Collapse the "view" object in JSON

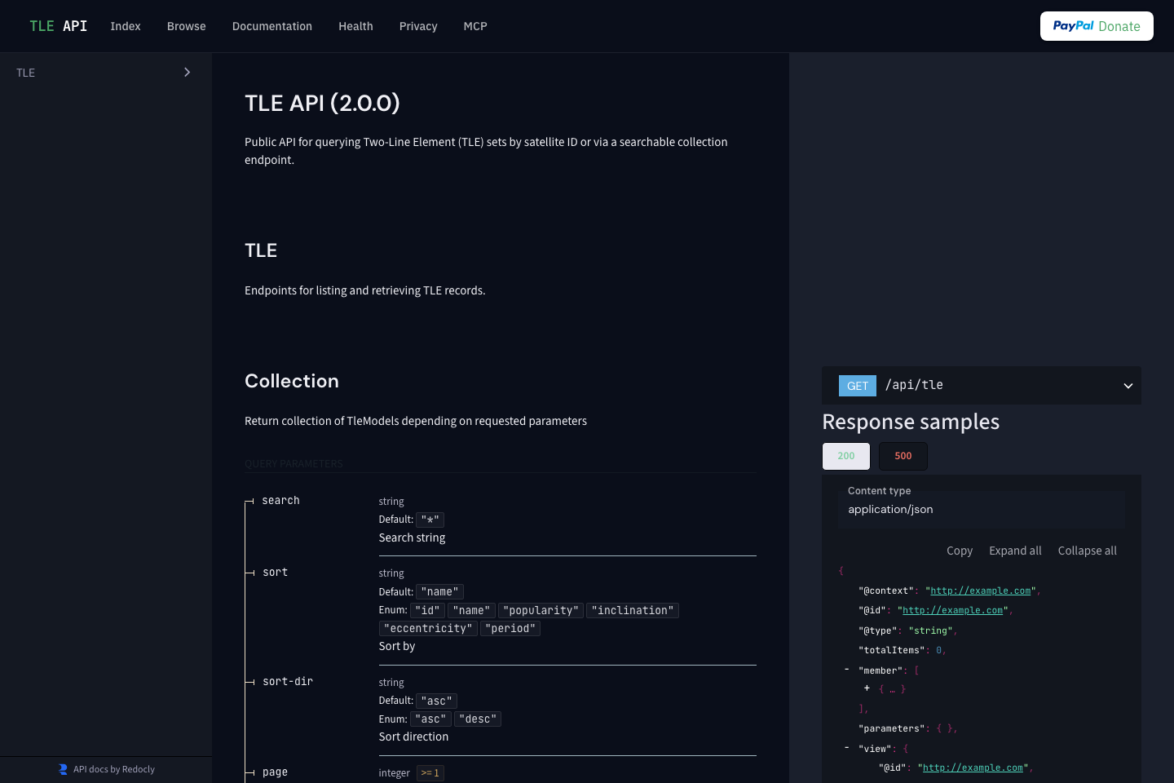point(847,748)
